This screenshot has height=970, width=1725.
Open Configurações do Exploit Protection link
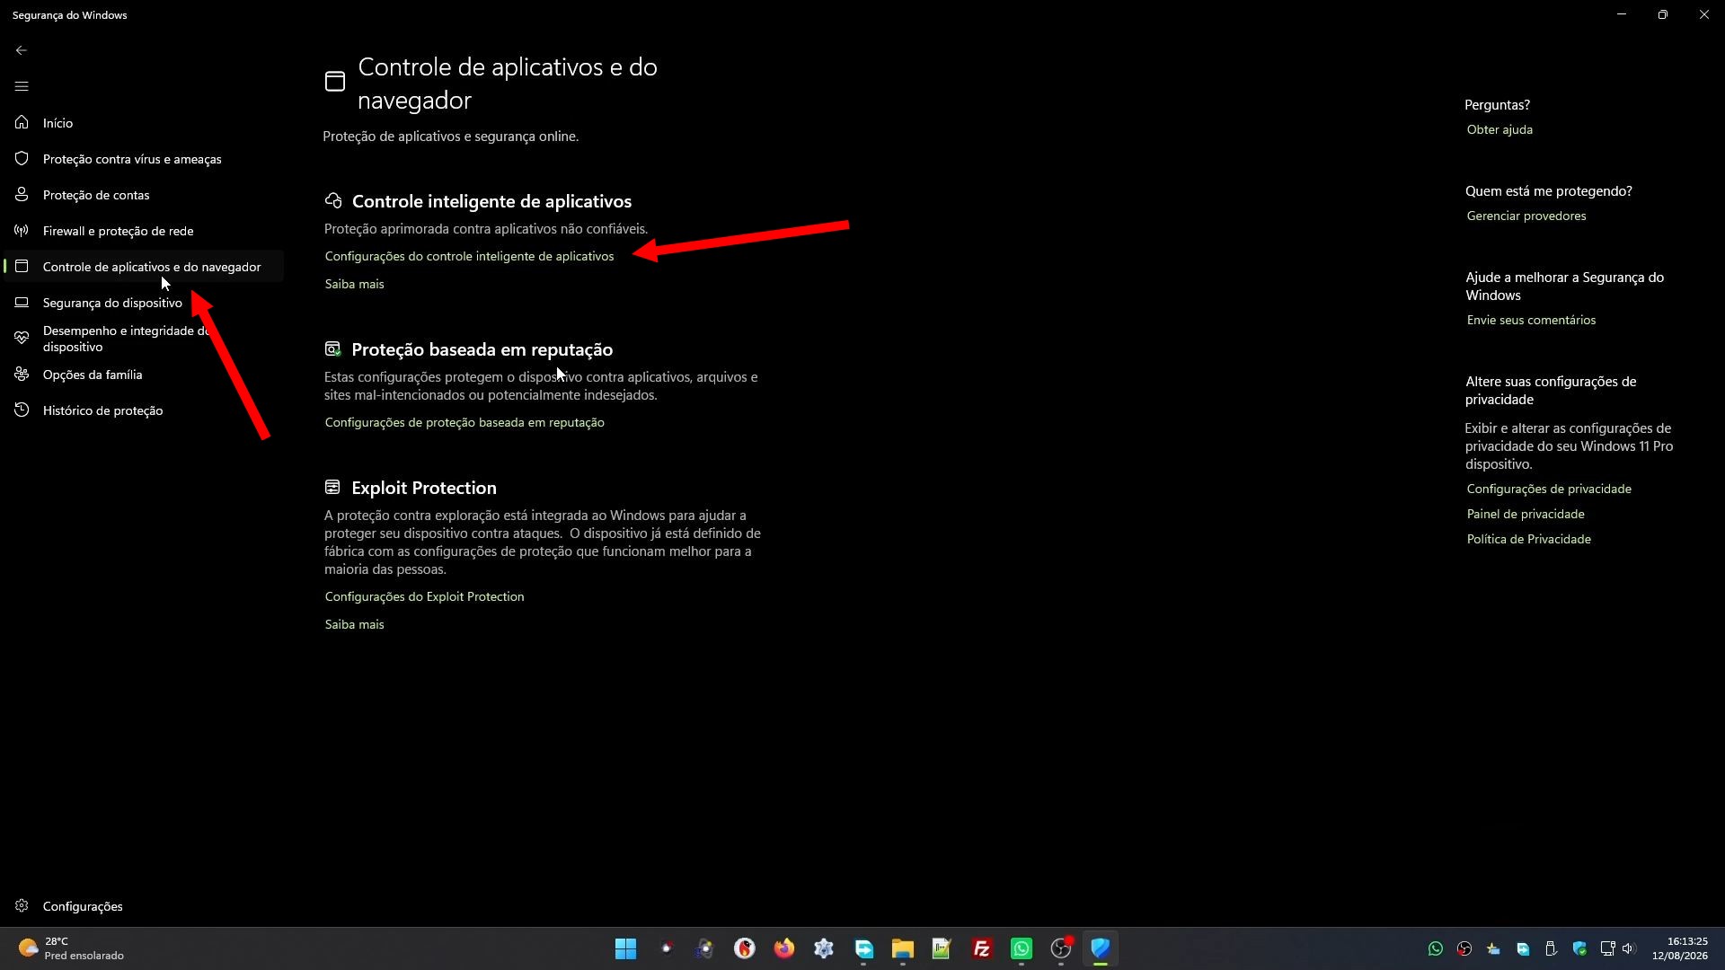pyautogui.click(x=424, y=596)
